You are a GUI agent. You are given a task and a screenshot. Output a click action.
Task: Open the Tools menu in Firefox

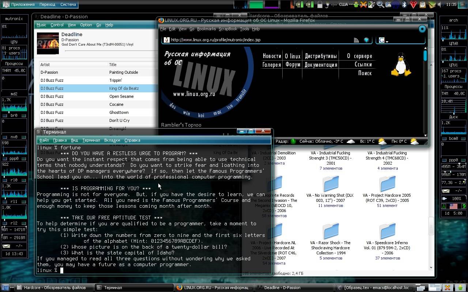245,29
